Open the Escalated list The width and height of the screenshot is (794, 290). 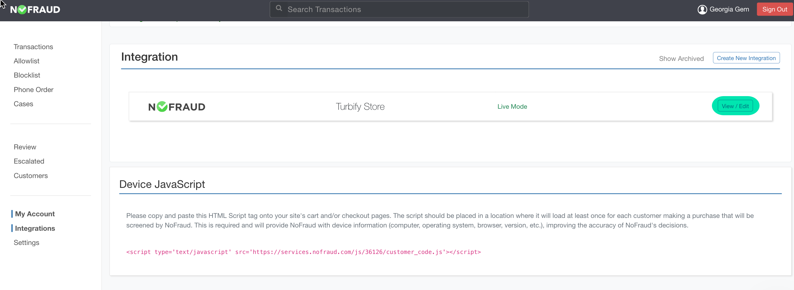29,161
